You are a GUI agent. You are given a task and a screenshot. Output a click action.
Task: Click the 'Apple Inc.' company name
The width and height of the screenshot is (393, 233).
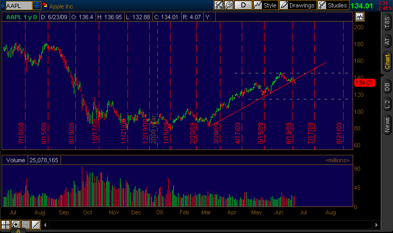point(62,6)
